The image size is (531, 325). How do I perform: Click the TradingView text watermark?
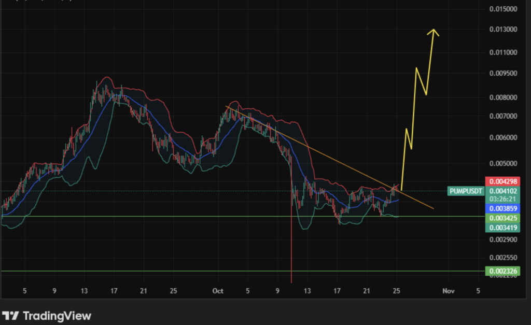[x=57, y=316]
